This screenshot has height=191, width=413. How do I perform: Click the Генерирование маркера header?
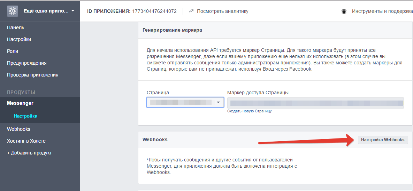pos(172,30)
